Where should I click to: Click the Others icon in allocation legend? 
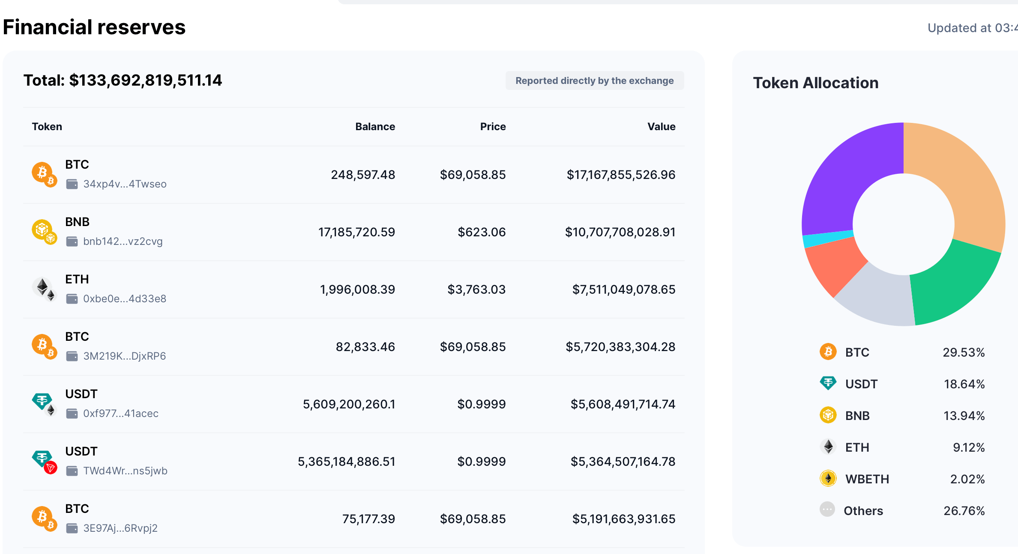(827, 509)
